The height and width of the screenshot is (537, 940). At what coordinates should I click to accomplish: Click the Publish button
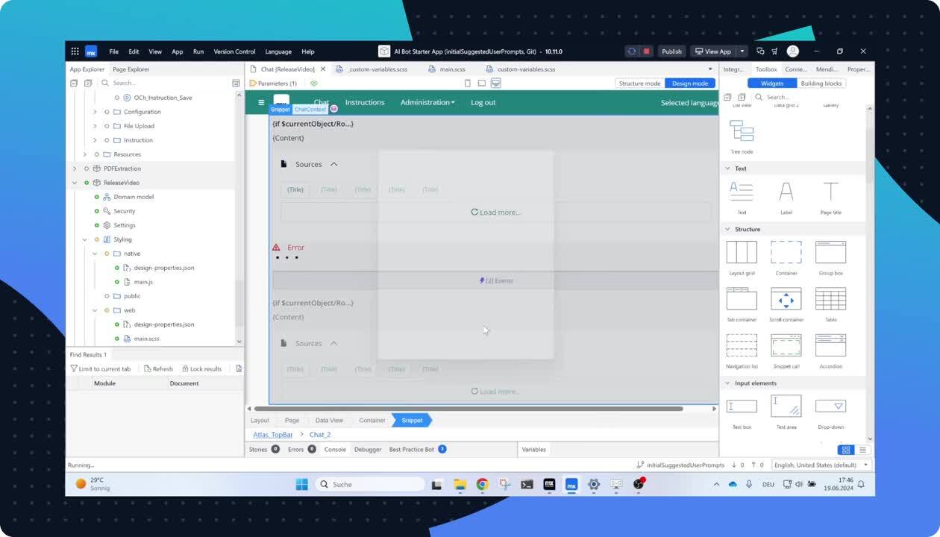671,51
